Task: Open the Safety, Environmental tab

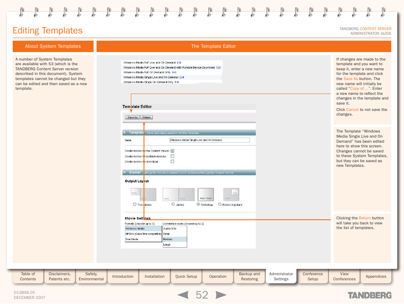Action: [91, 276]
